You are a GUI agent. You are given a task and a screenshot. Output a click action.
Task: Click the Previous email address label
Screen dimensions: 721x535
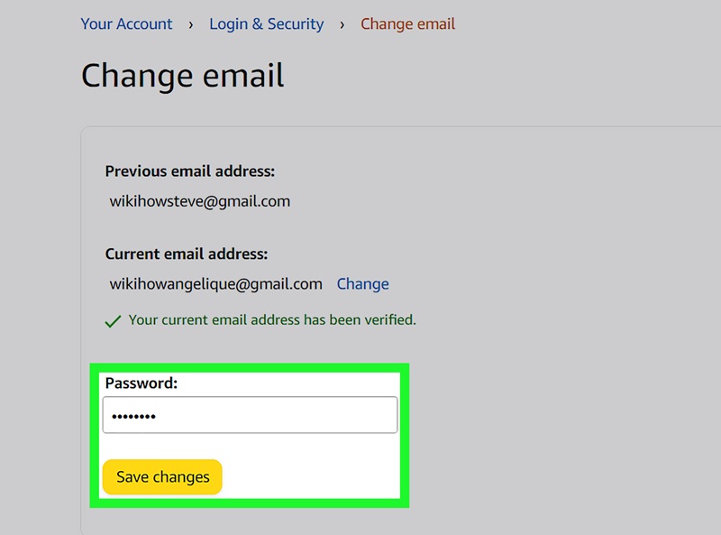[x=189, y=171]
